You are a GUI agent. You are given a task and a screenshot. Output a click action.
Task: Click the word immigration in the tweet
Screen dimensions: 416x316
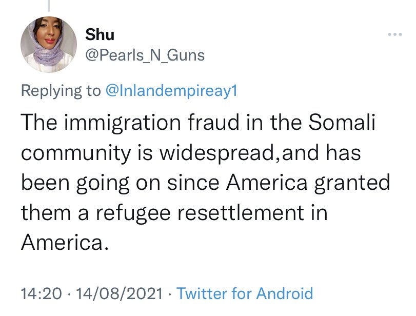(x=122, y=123)
